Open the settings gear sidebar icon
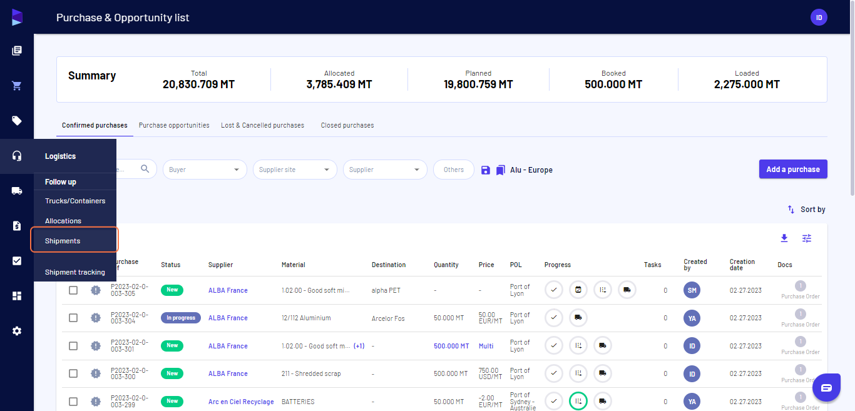The height and width of the screenshot is (411, 855). pos(17,331)
